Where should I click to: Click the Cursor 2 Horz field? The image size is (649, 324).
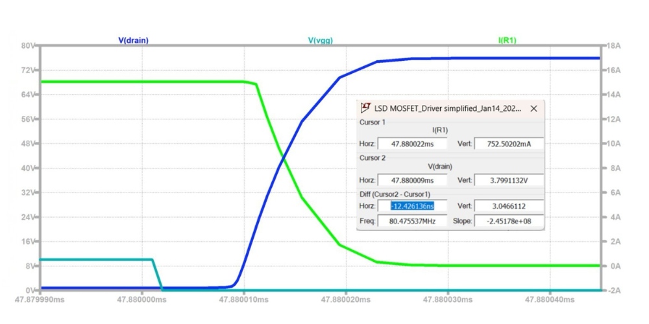(412, 180)
